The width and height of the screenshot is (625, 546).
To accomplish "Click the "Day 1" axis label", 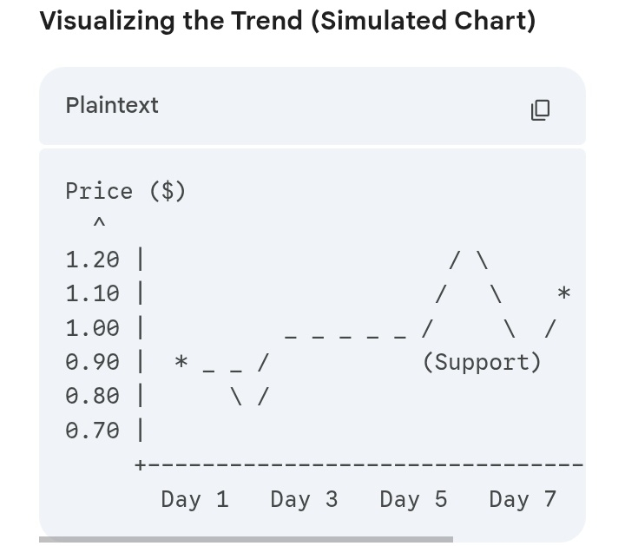I will click(194, 499).
